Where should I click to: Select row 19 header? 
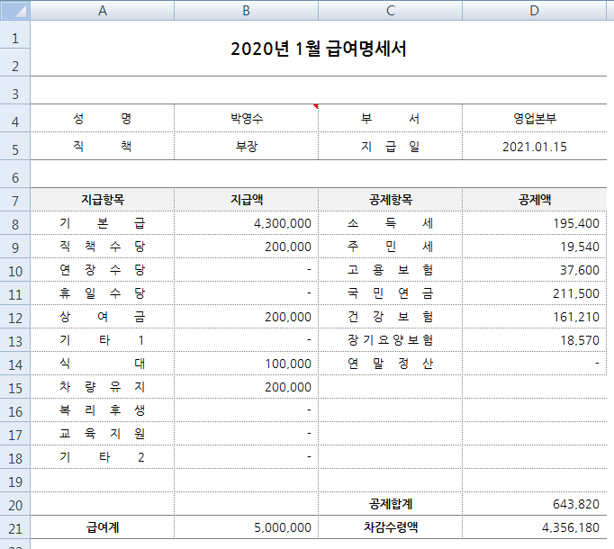[x=15, y=481]
